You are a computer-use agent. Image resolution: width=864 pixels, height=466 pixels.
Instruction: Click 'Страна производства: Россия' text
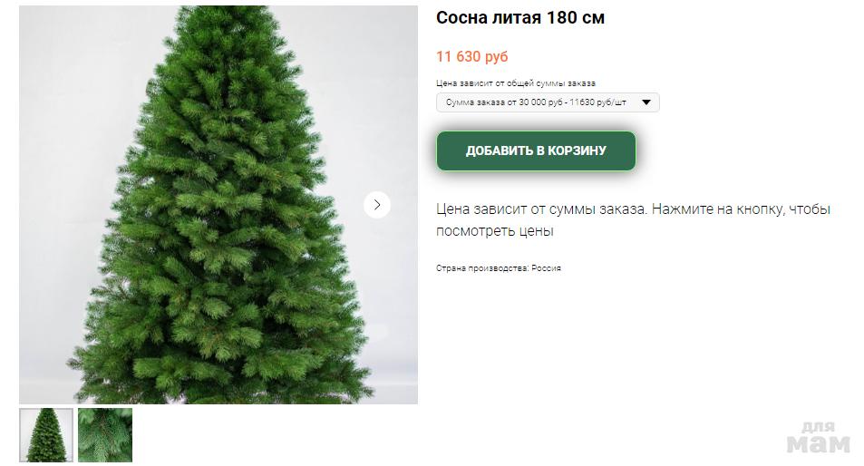[x=498, y=268]
